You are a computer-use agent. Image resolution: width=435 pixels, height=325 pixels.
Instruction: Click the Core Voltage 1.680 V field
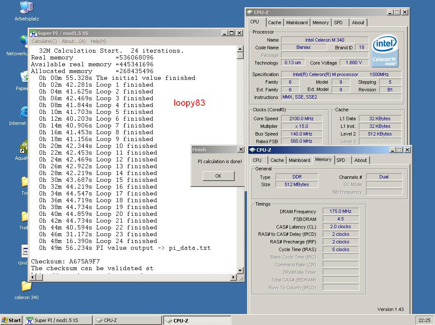354,62
